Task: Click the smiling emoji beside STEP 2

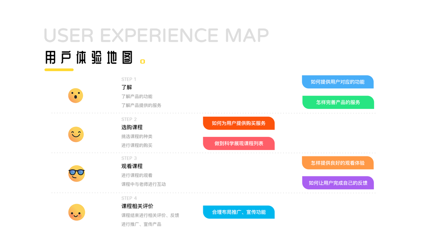Action: coord(76,134)
